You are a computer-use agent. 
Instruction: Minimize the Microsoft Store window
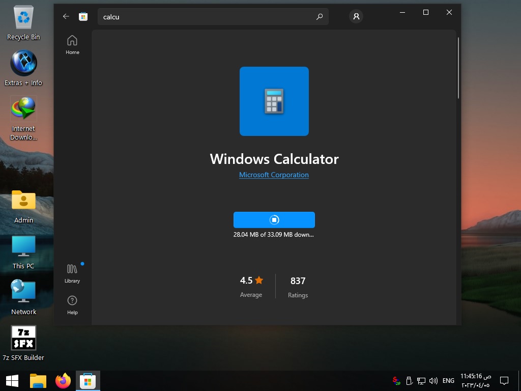[402, 12]
